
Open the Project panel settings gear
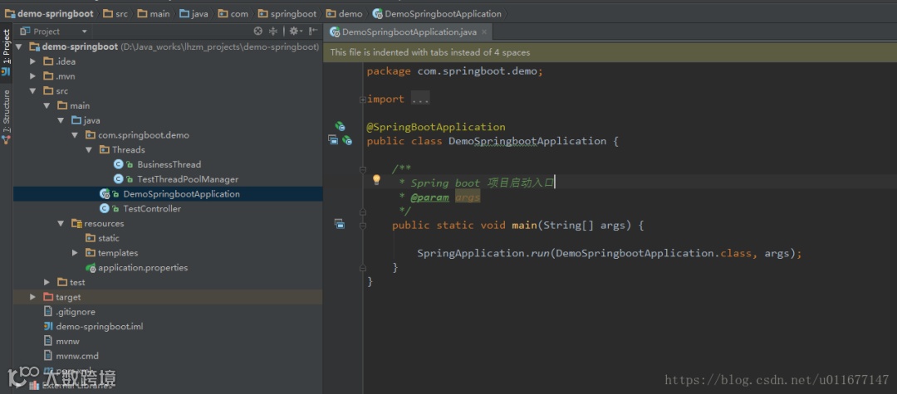[x=294, y=32]
